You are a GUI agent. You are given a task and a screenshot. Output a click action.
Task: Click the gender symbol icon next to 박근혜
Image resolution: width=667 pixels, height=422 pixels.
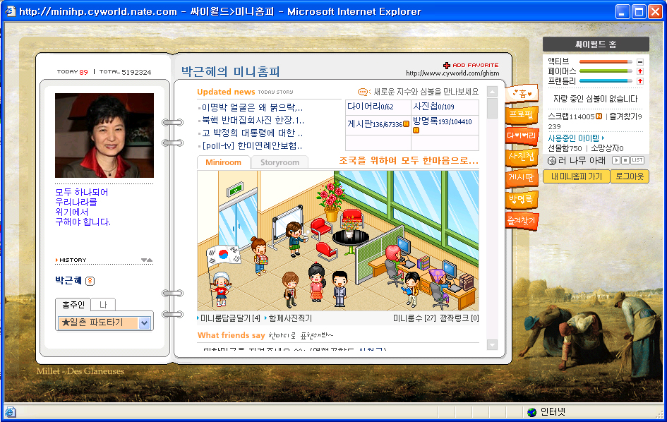click(x=90, y=281)
